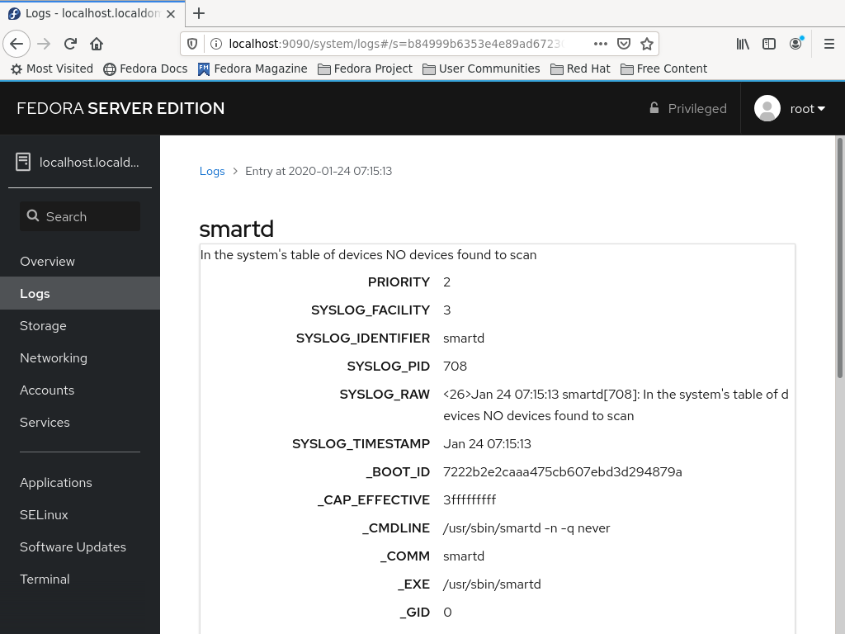This screenshot has height=634, width=845.
Task: Select Logs in the sidebar
Action: [x=80, y=293]
